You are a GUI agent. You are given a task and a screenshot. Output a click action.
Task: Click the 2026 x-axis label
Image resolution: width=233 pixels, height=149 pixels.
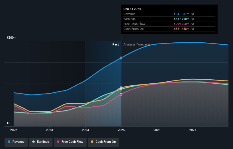click(157, 130)
